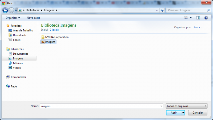Image resolution: width=213 pixels, height=120 pixels.
Task: Open the Pasta arrange-by dropdown
Action: [x=198, y=27]
